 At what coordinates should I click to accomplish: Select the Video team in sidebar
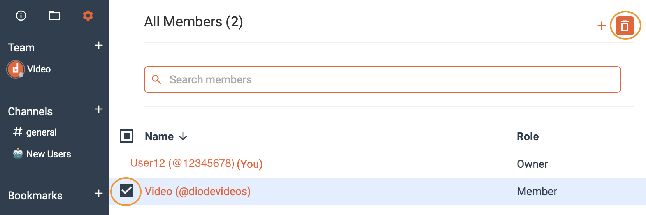click(x=39, y=69)
